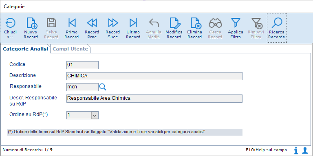
Task: Click Descr. Responsabile su RdP field
Action: 154,99
